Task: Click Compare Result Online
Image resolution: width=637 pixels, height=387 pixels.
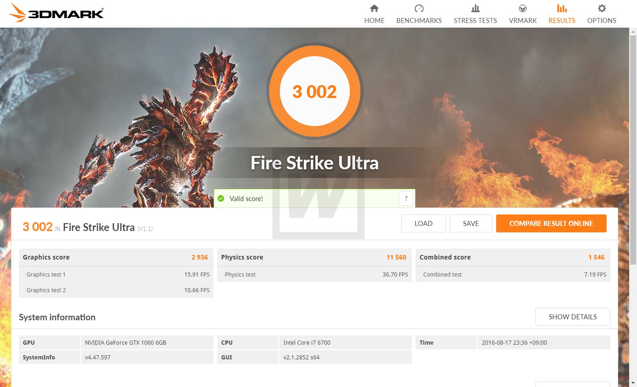Action: (x=551, y=224)
